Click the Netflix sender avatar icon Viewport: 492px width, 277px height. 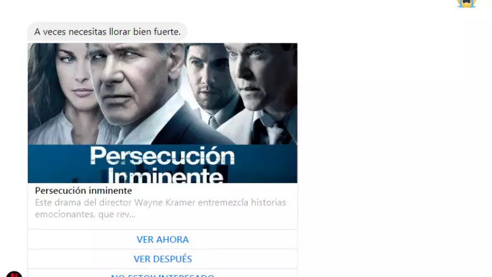click(x=14, y=274)
